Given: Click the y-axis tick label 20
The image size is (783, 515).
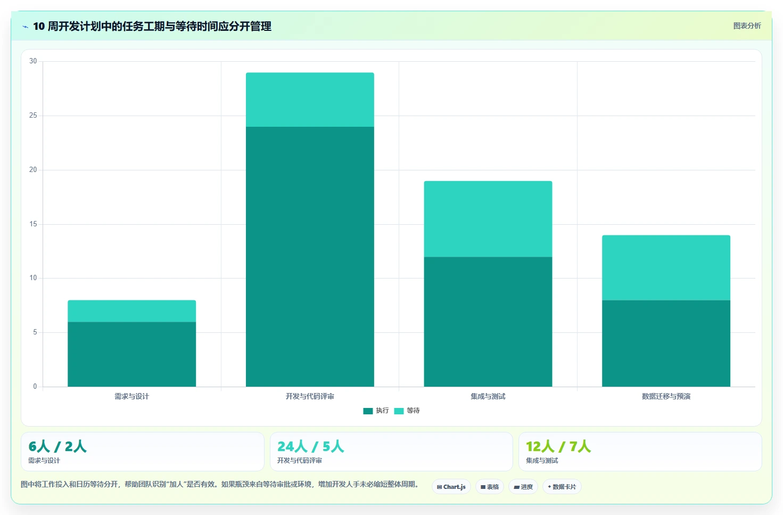Looking at the screenshot, I should [x=33, y=170].
